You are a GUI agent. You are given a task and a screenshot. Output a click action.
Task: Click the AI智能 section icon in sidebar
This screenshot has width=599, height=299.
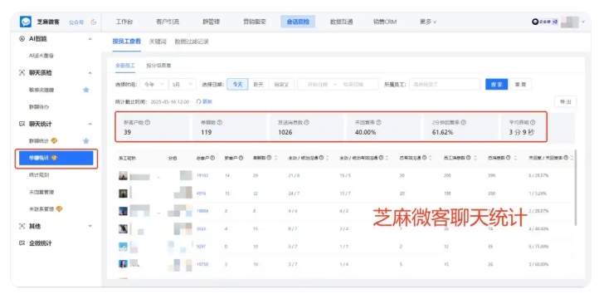coord(22,39)
